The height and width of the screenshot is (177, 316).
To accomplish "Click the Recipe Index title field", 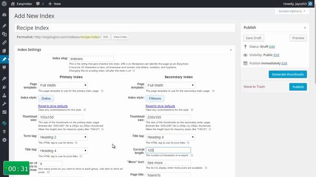I will click(125, 28).
